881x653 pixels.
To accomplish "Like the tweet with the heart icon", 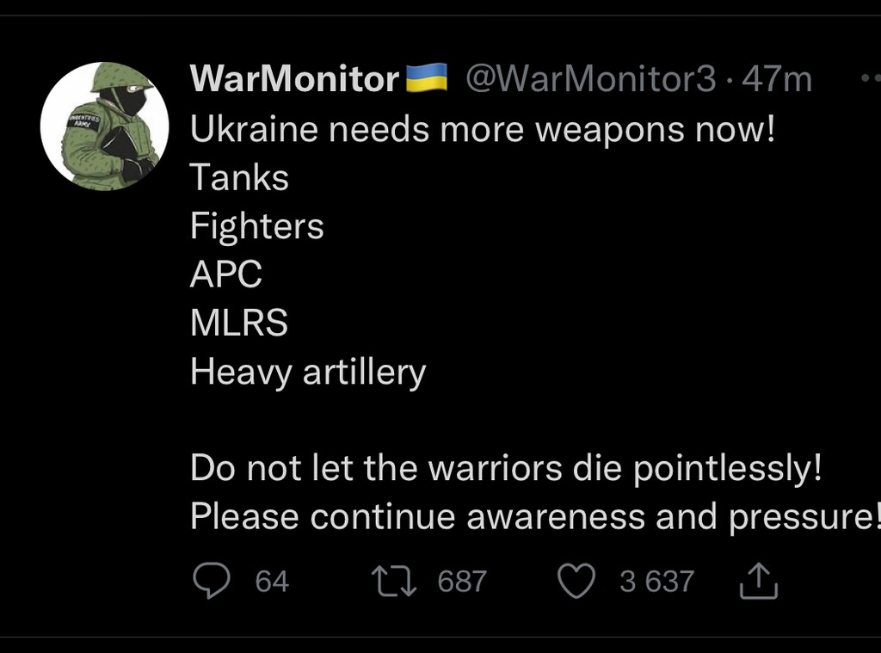I will [x=576, y=582].
